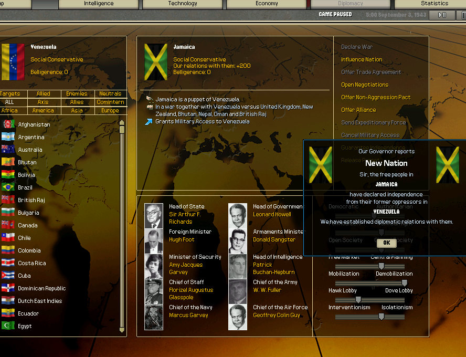
Task: Select Bulgaria flag icon
Action: (8, 212)
